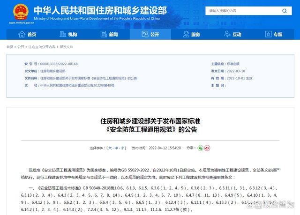
Task: Click the announcement title heading
Action: pyautogui.click(x=150, y=125)
